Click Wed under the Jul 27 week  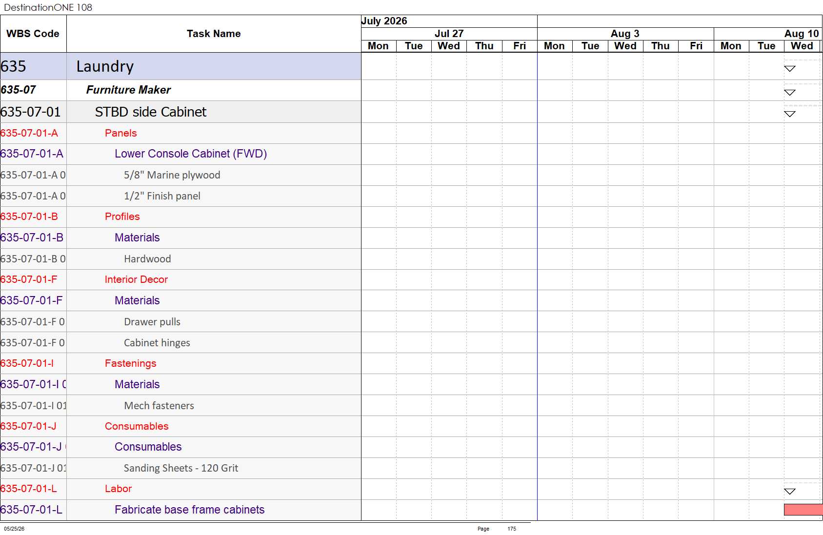(x=449, y=46)
